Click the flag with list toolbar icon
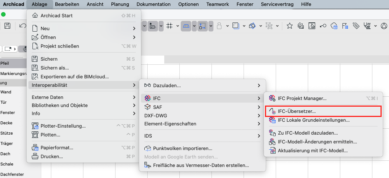 345,26
